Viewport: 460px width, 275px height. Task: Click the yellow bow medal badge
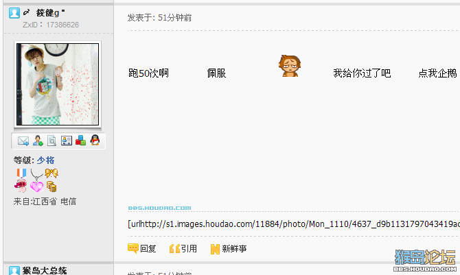tap(51, 173)
